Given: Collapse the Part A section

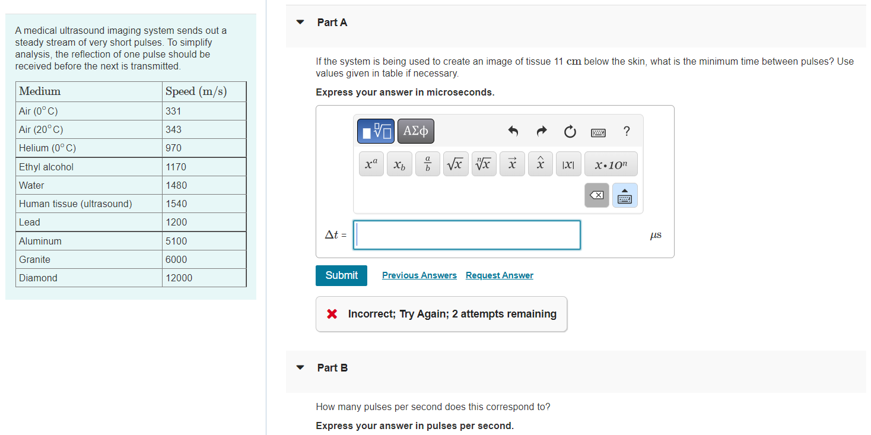Looking at the screenshot, I should [300, 23].
